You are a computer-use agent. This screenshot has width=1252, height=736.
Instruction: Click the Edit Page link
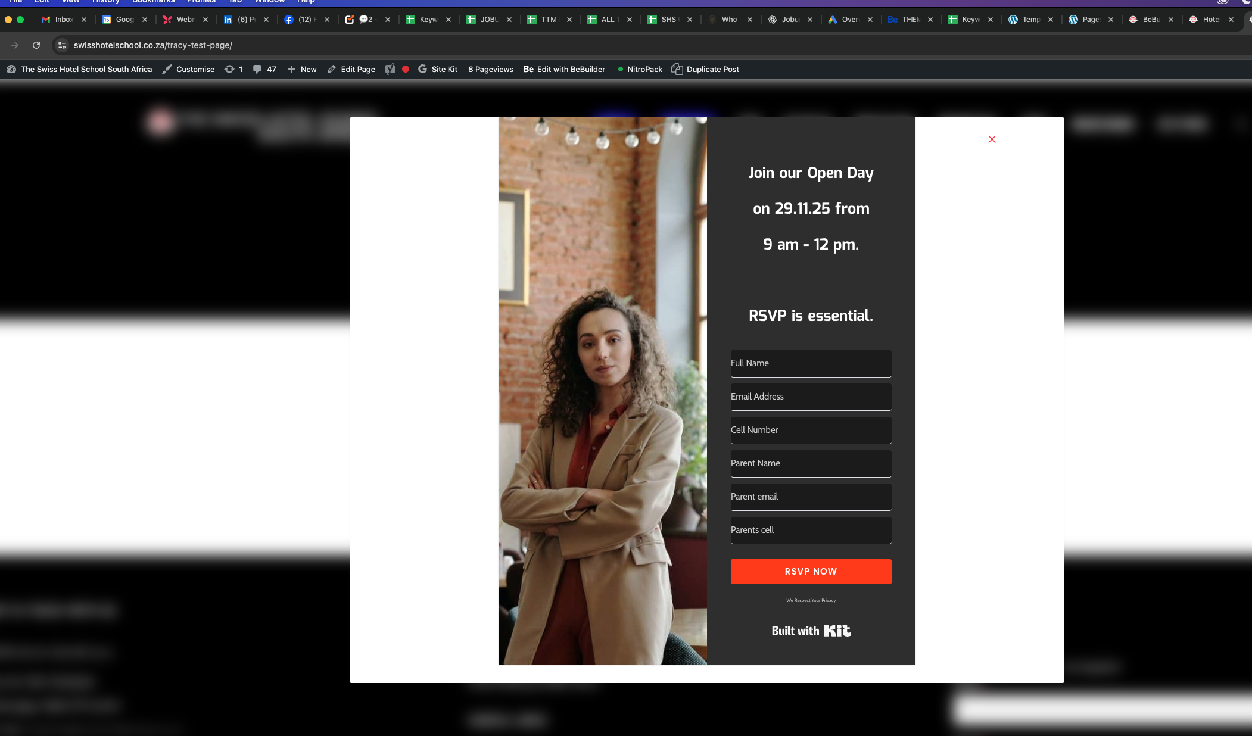coord(351,69)
